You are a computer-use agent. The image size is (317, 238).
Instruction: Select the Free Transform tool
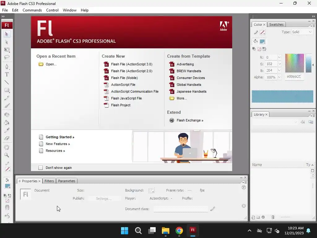7,50
